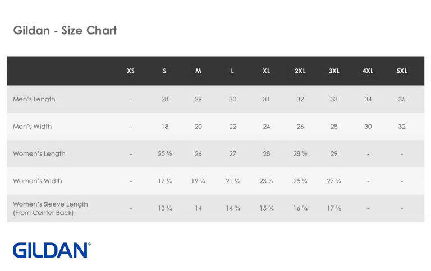
Task: Click the Women's Width row label
Action: (x=38, y=181)
